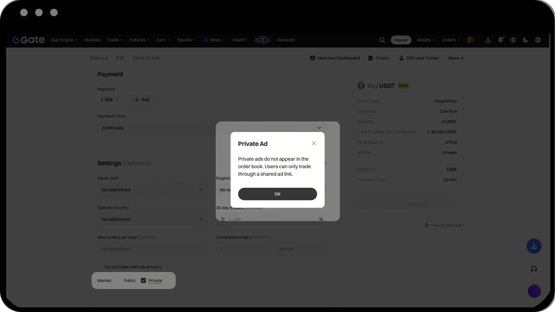Open the settings gear icon
Viewport: 555px width, 312px height.
point(538,40)
